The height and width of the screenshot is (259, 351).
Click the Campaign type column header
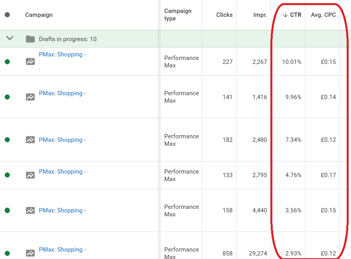178,15
